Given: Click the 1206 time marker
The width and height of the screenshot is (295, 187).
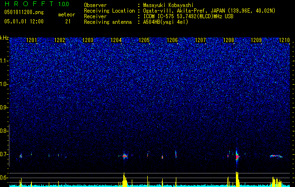Looking at the screenshot, I should (172, 40).
